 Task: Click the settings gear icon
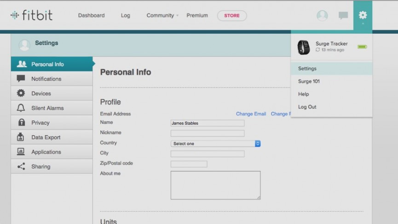point(363,15)
